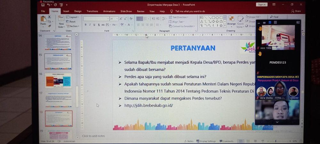This screenshot has height=144, width=320.
Task: Open the font size dropdown showing 24
Action: point(114,19)
